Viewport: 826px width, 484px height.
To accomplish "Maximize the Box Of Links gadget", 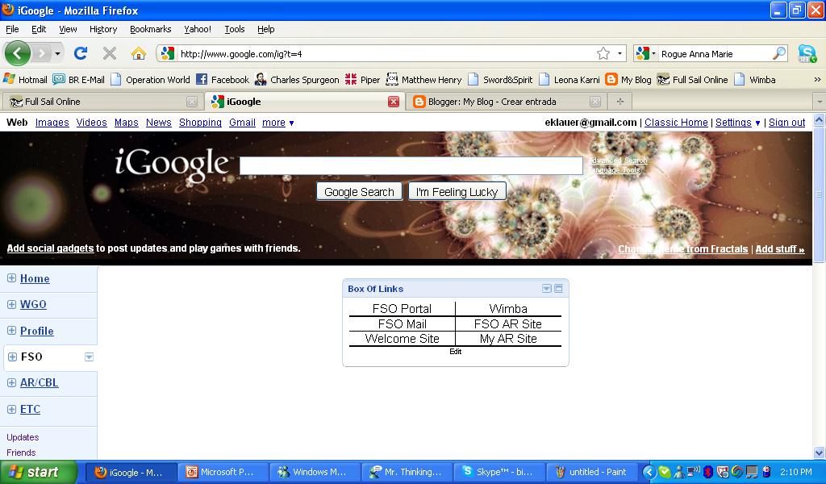I will (x=559, y=289).
